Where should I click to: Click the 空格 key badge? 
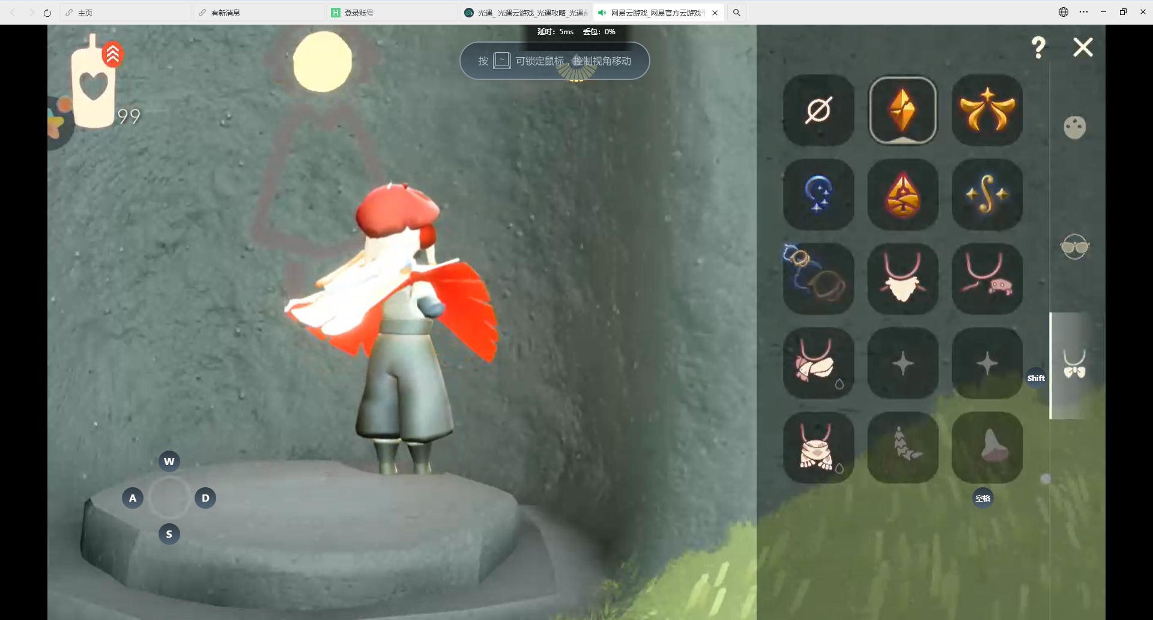(983, 498)
